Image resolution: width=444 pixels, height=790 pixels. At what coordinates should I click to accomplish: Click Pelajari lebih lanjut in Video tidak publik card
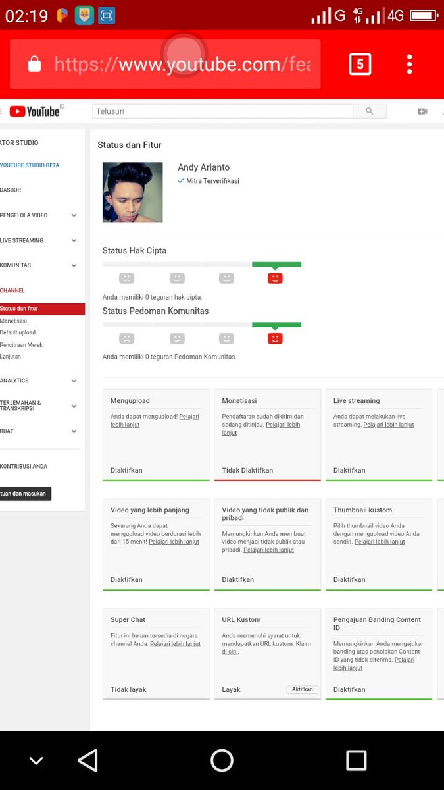coord(268,550)
